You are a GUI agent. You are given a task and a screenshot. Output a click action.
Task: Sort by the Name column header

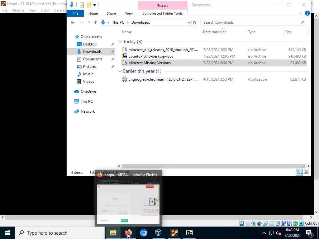click(x=127, y=32)
